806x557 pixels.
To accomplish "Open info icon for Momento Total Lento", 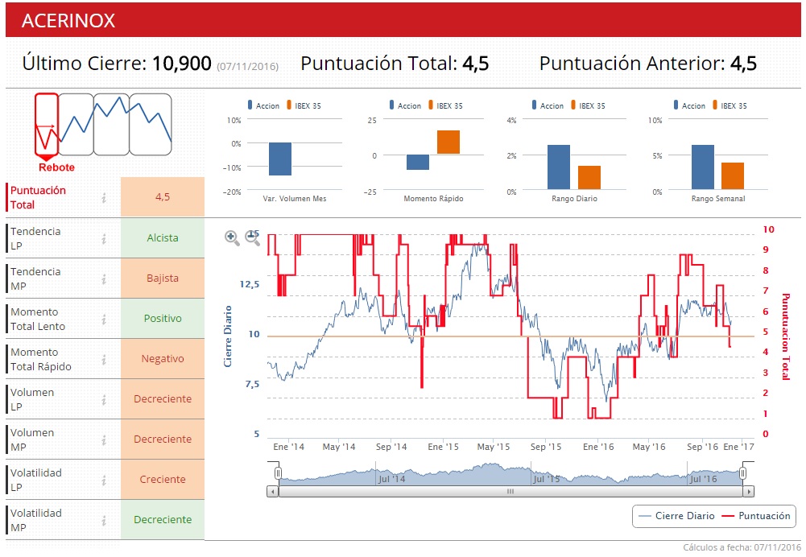I will tap(104, 319).
